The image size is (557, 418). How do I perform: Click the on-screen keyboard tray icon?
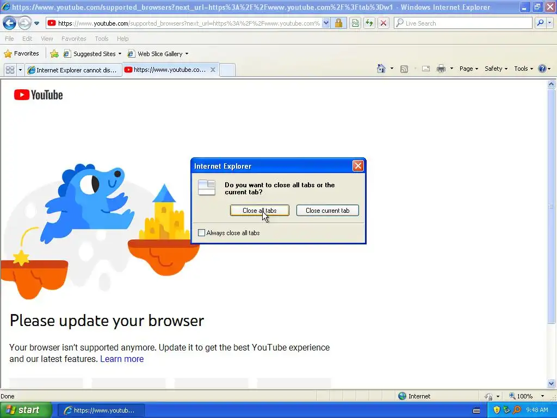(476, 410)
